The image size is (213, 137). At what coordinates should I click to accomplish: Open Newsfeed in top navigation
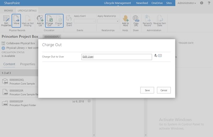142,3
